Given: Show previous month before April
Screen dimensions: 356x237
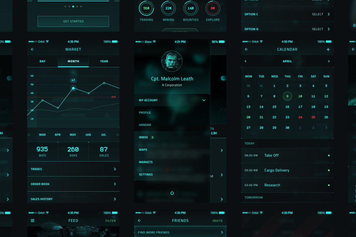Looking at the screenshot, I should pyautogui.click(x=245, y=61).
